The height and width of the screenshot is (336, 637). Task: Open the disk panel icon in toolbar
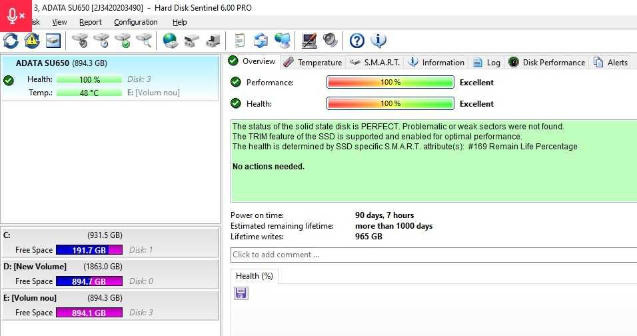coord(53,41)
